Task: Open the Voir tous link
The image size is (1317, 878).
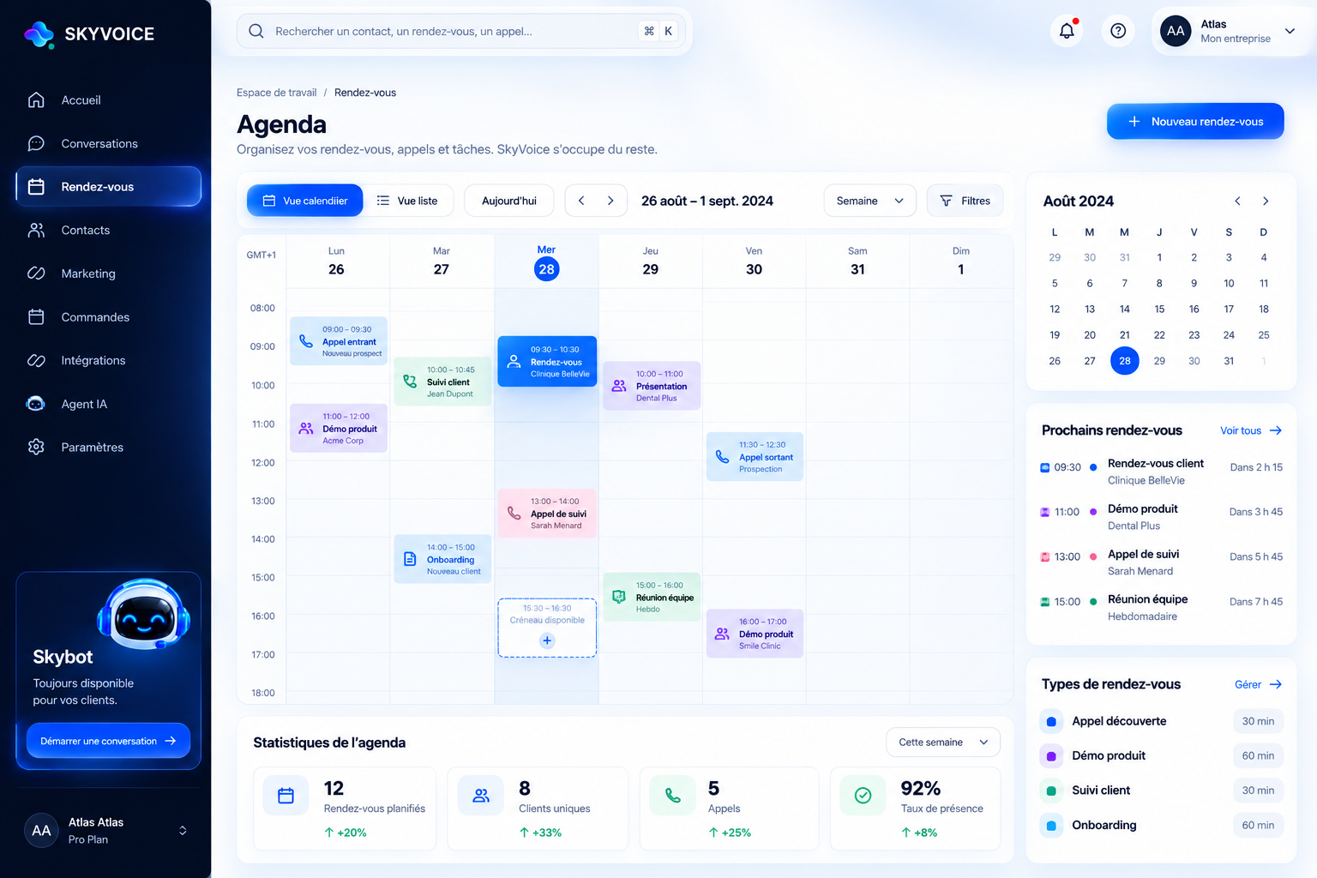Action: tap(1251, 430)
